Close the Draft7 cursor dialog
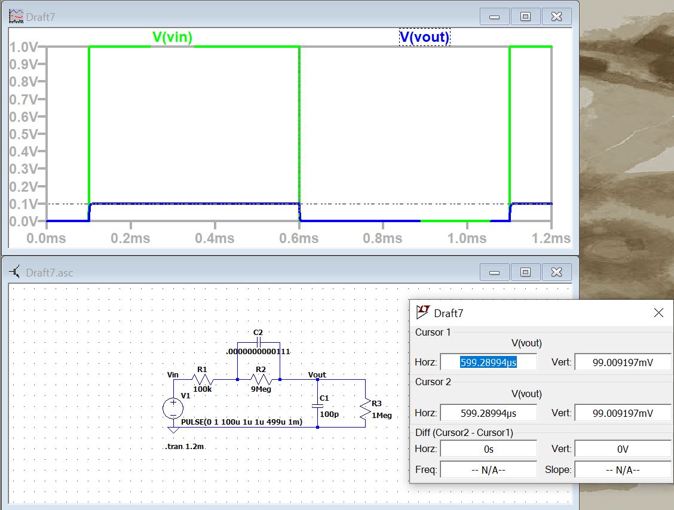Image resolution: width=674 pixels, height=510 pixels. [x=658, y=313]
